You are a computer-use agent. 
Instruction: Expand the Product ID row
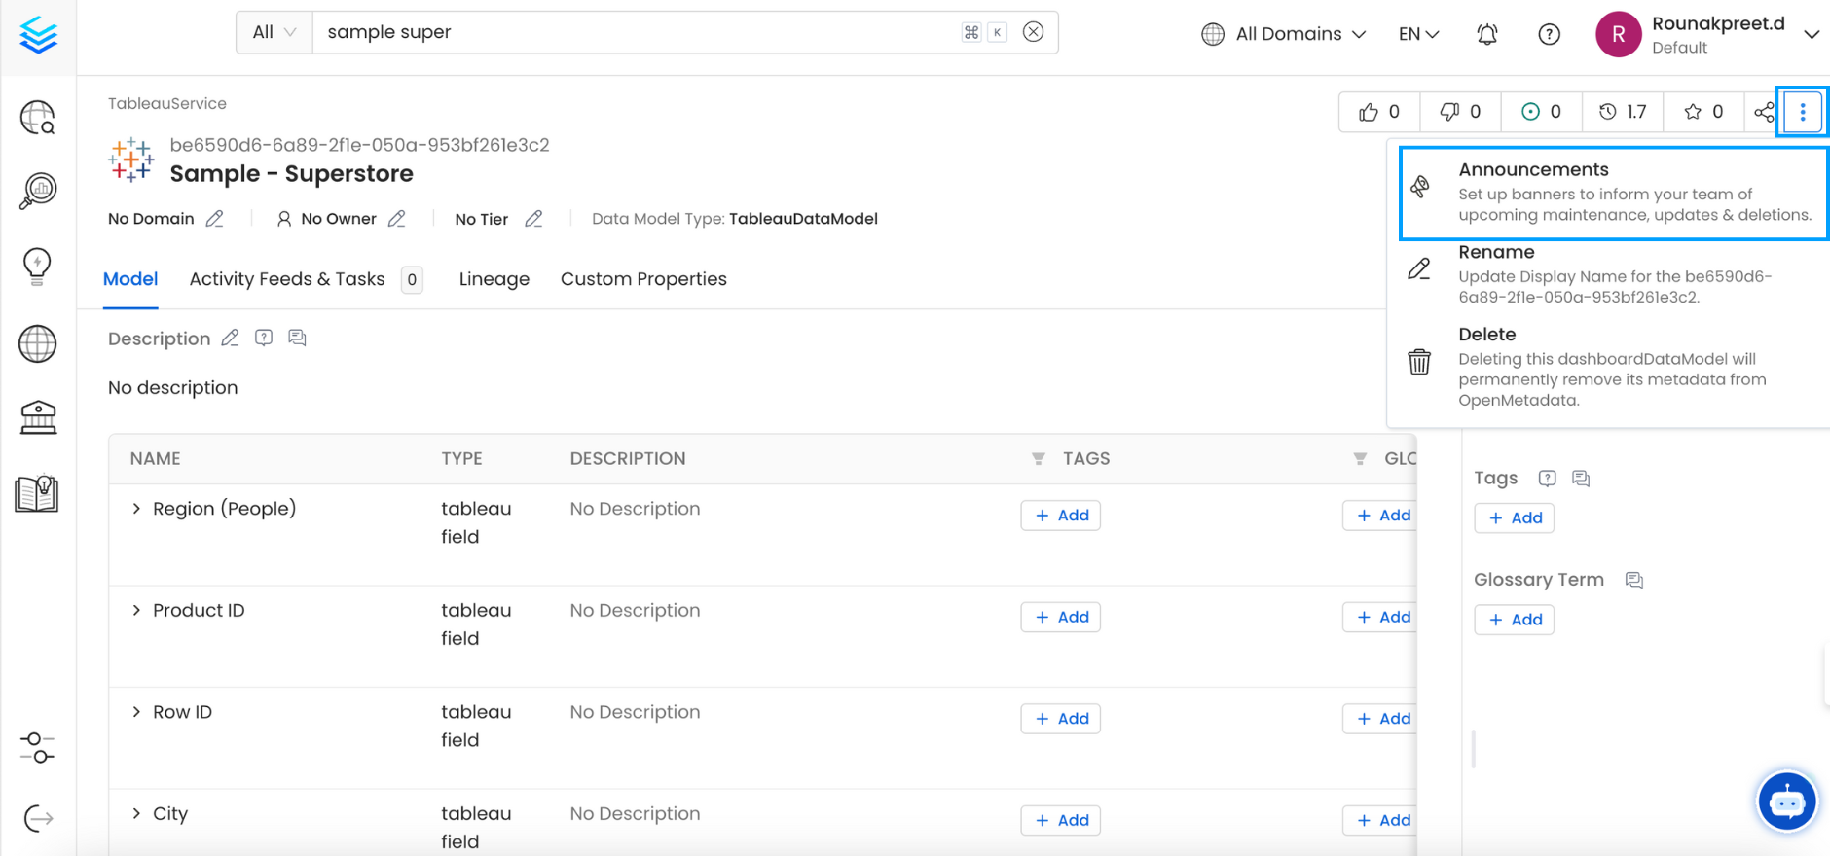click(x=136, y=610)
